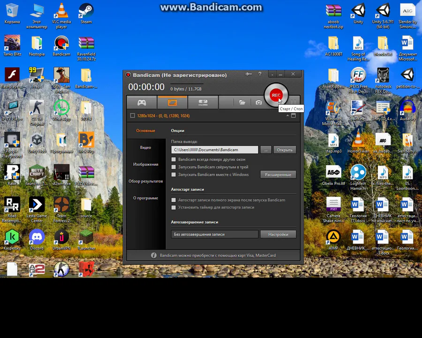Browse output folder with the ... button
This screenshot has height=338, width=422.
coord(266,150)
